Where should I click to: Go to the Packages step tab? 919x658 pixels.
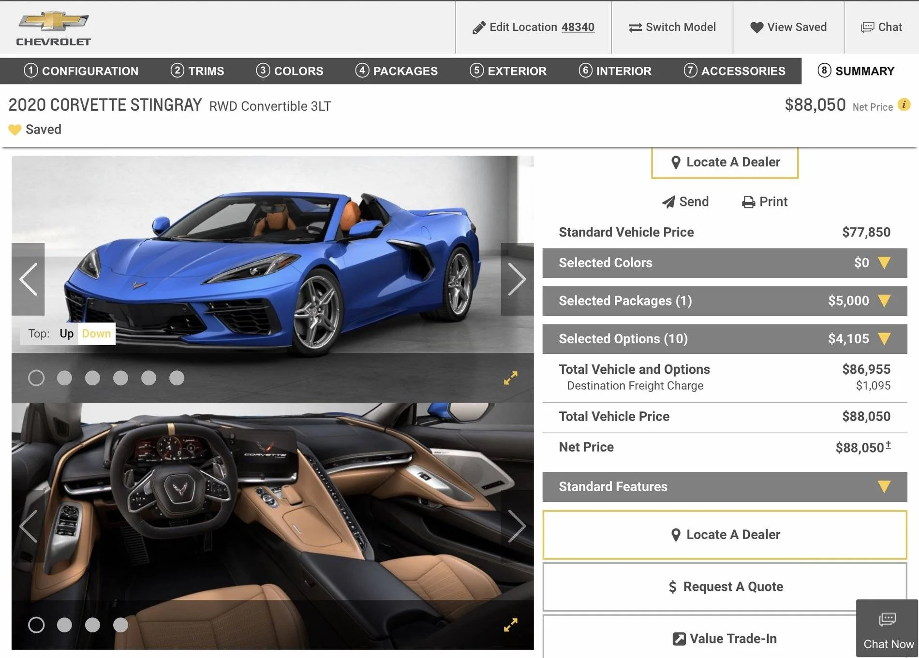[396, 71]
